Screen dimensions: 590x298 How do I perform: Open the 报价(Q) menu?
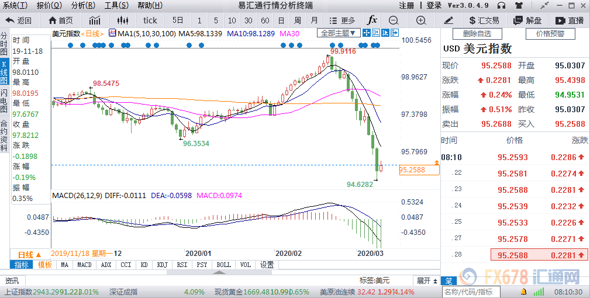(49, 5)
